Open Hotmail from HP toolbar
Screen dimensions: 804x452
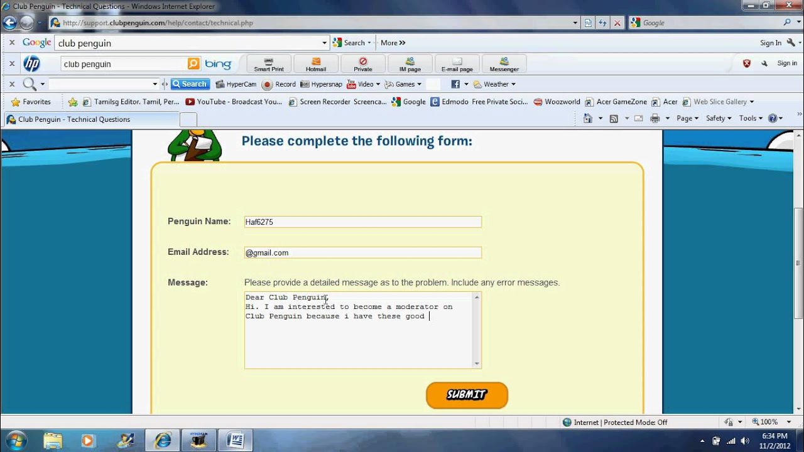pyautogui.click(x=316, y=64)
